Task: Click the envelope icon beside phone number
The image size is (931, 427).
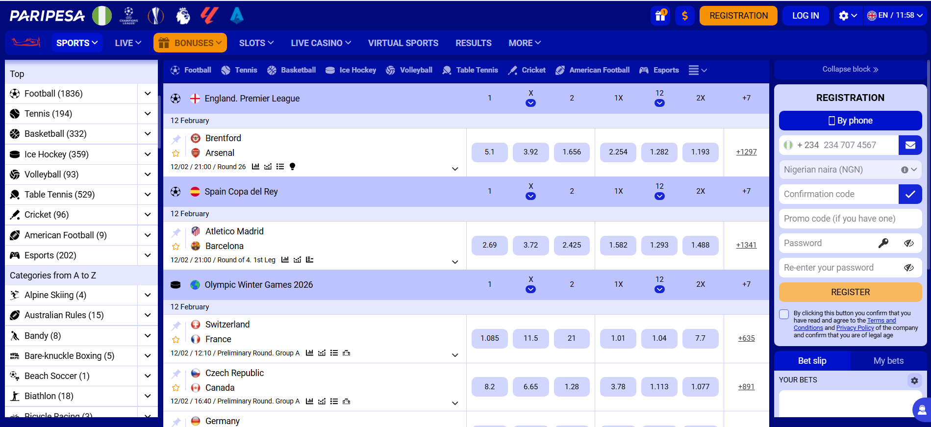Action: click(x=910, y=145)
